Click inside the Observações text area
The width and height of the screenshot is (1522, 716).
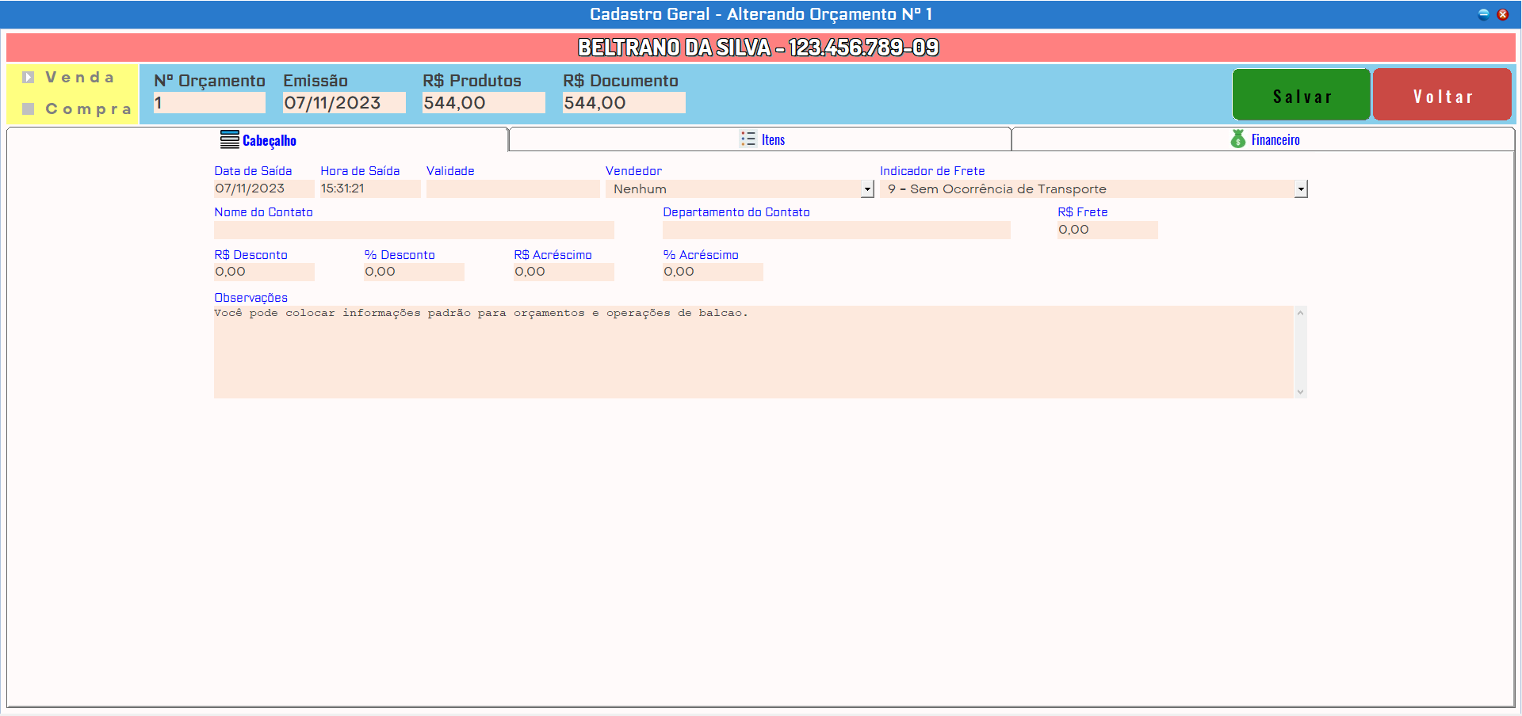tap(753, 352)
